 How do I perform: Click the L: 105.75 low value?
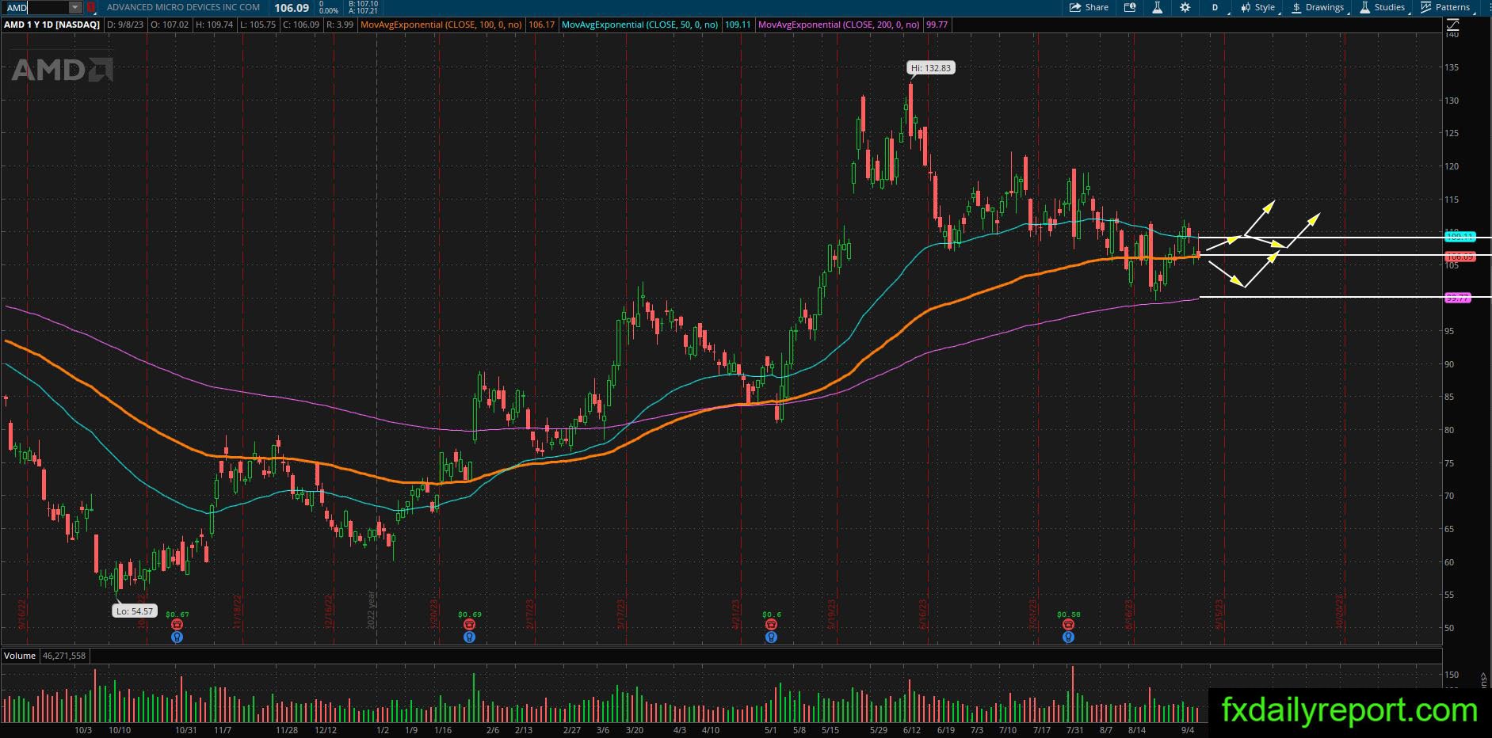coord(258,25)
